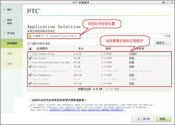Uncheck Creo Direct checkbox

point(30,58)
